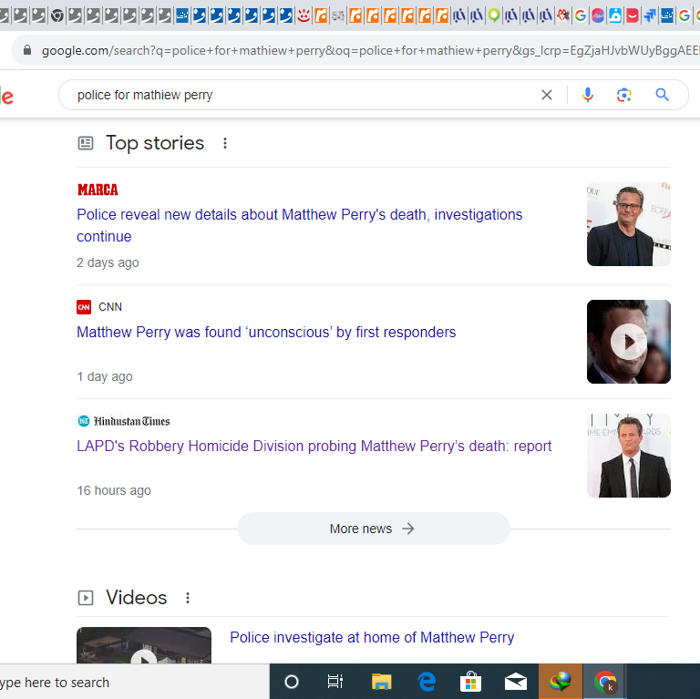Open Videos section three-dot options menu
Viewport: 700px width, 699px height.
188,598
